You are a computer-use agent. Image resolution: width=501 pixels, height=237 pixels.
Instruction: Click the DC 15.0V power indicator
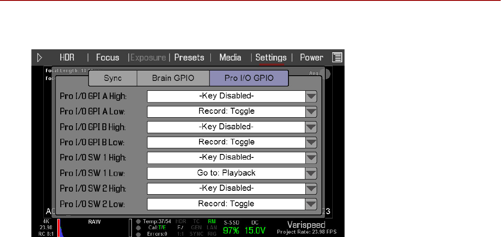tap(255, 227)
